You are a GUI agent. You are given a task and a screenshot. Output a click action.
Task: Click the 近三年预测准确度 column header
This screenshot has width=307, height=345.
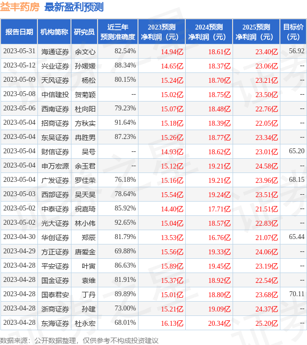[x=118, y=32]
